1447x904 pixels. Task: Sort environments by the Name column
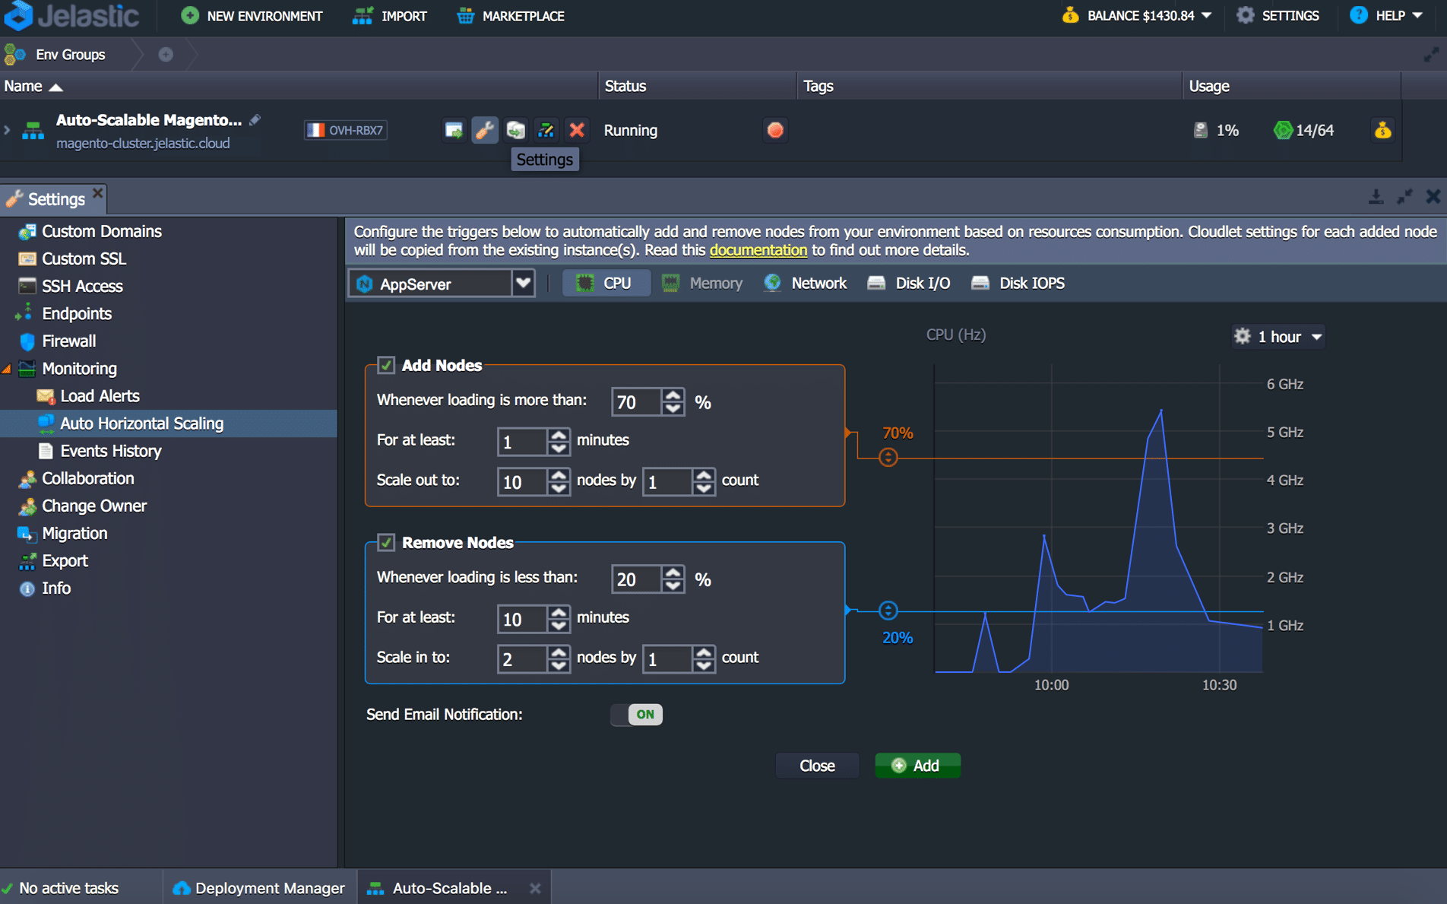pos(33,86)
